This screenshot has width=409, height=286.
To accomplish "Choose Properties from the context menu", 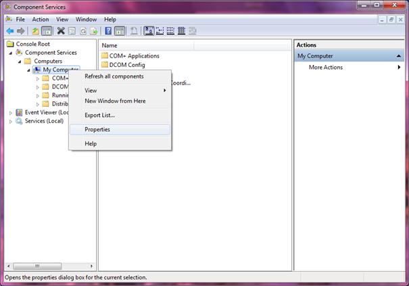I will coord(97,129).
